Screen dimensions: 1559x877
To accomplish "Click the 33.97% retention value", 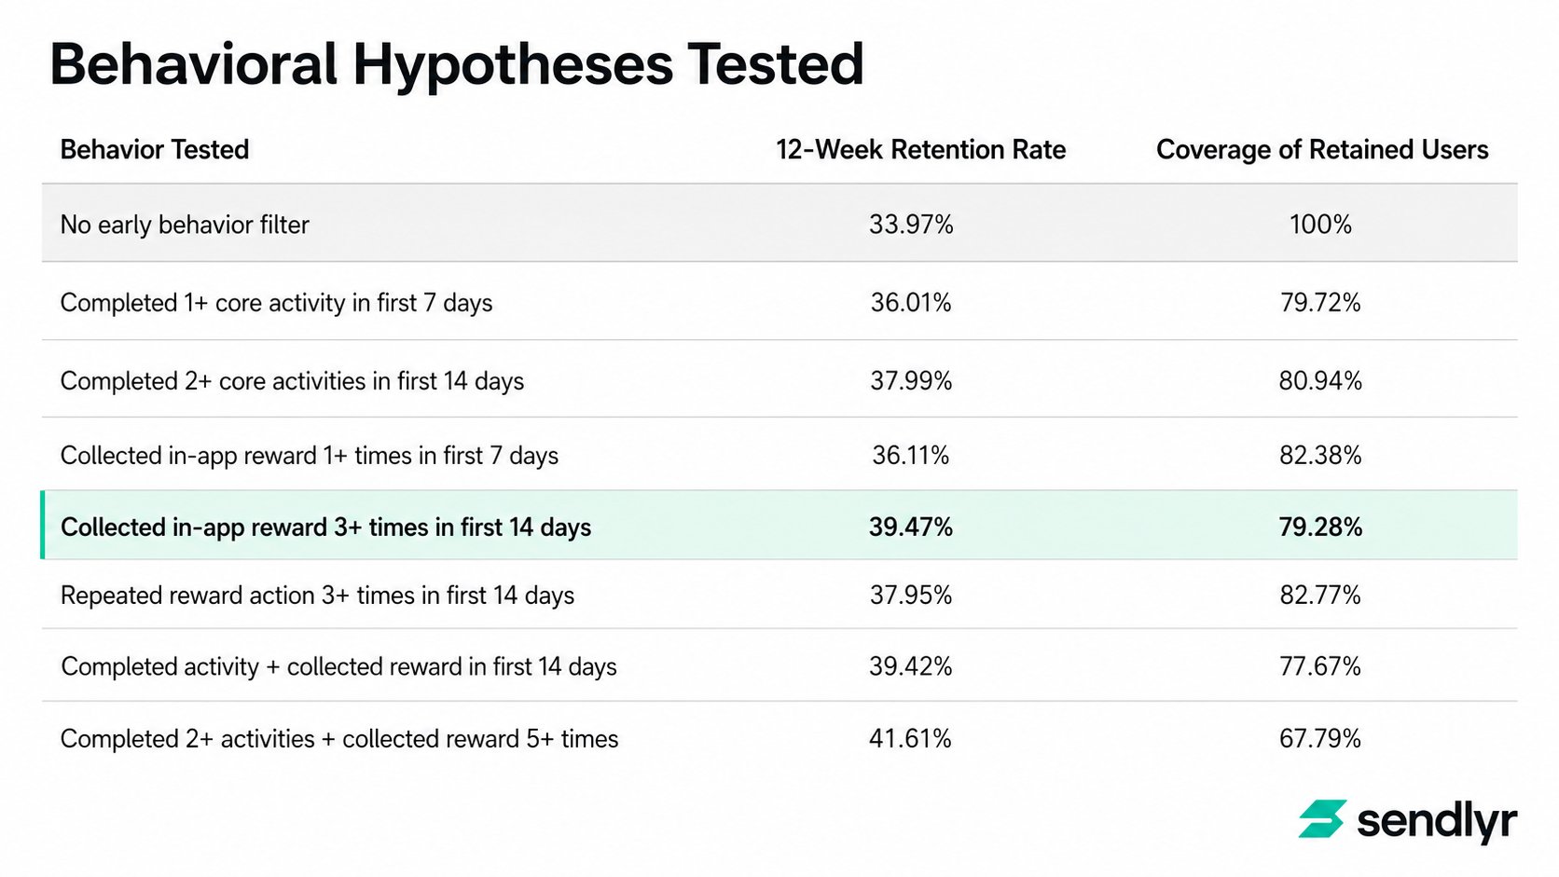I will coord(911,225).
